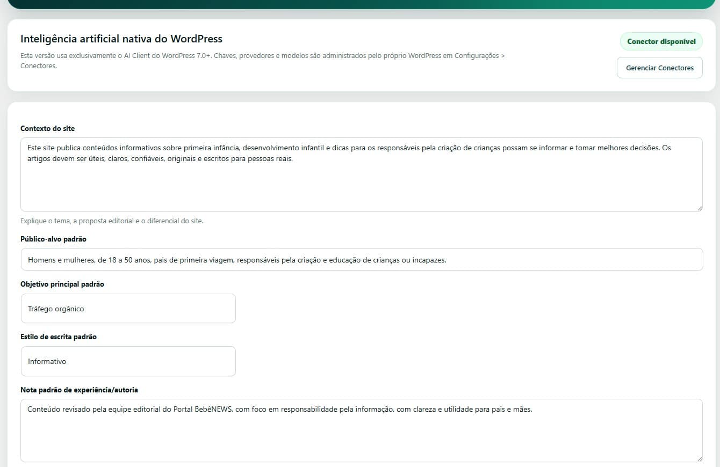Focus the Contexto do site text area
Image resolution: width=720 pixels, height=467 pixels.
click(361, 174)
